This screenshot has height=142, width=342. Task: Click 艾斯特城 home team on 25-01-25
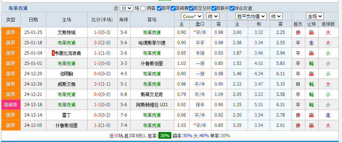tap(66, 32)
